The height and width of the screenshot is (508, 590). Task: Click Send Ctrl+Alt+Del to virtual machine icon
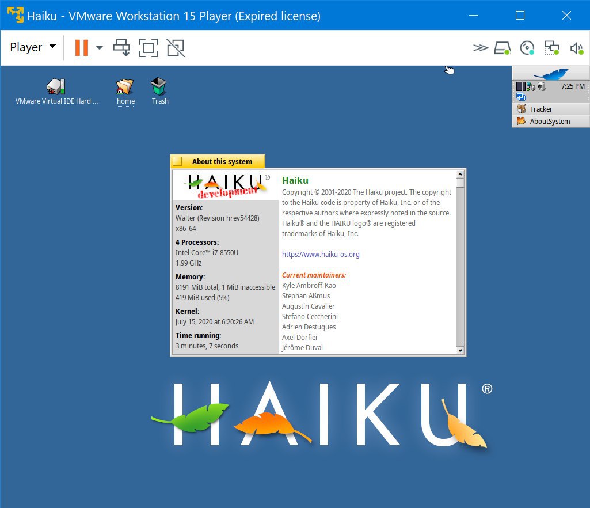[x=121, y=48]
